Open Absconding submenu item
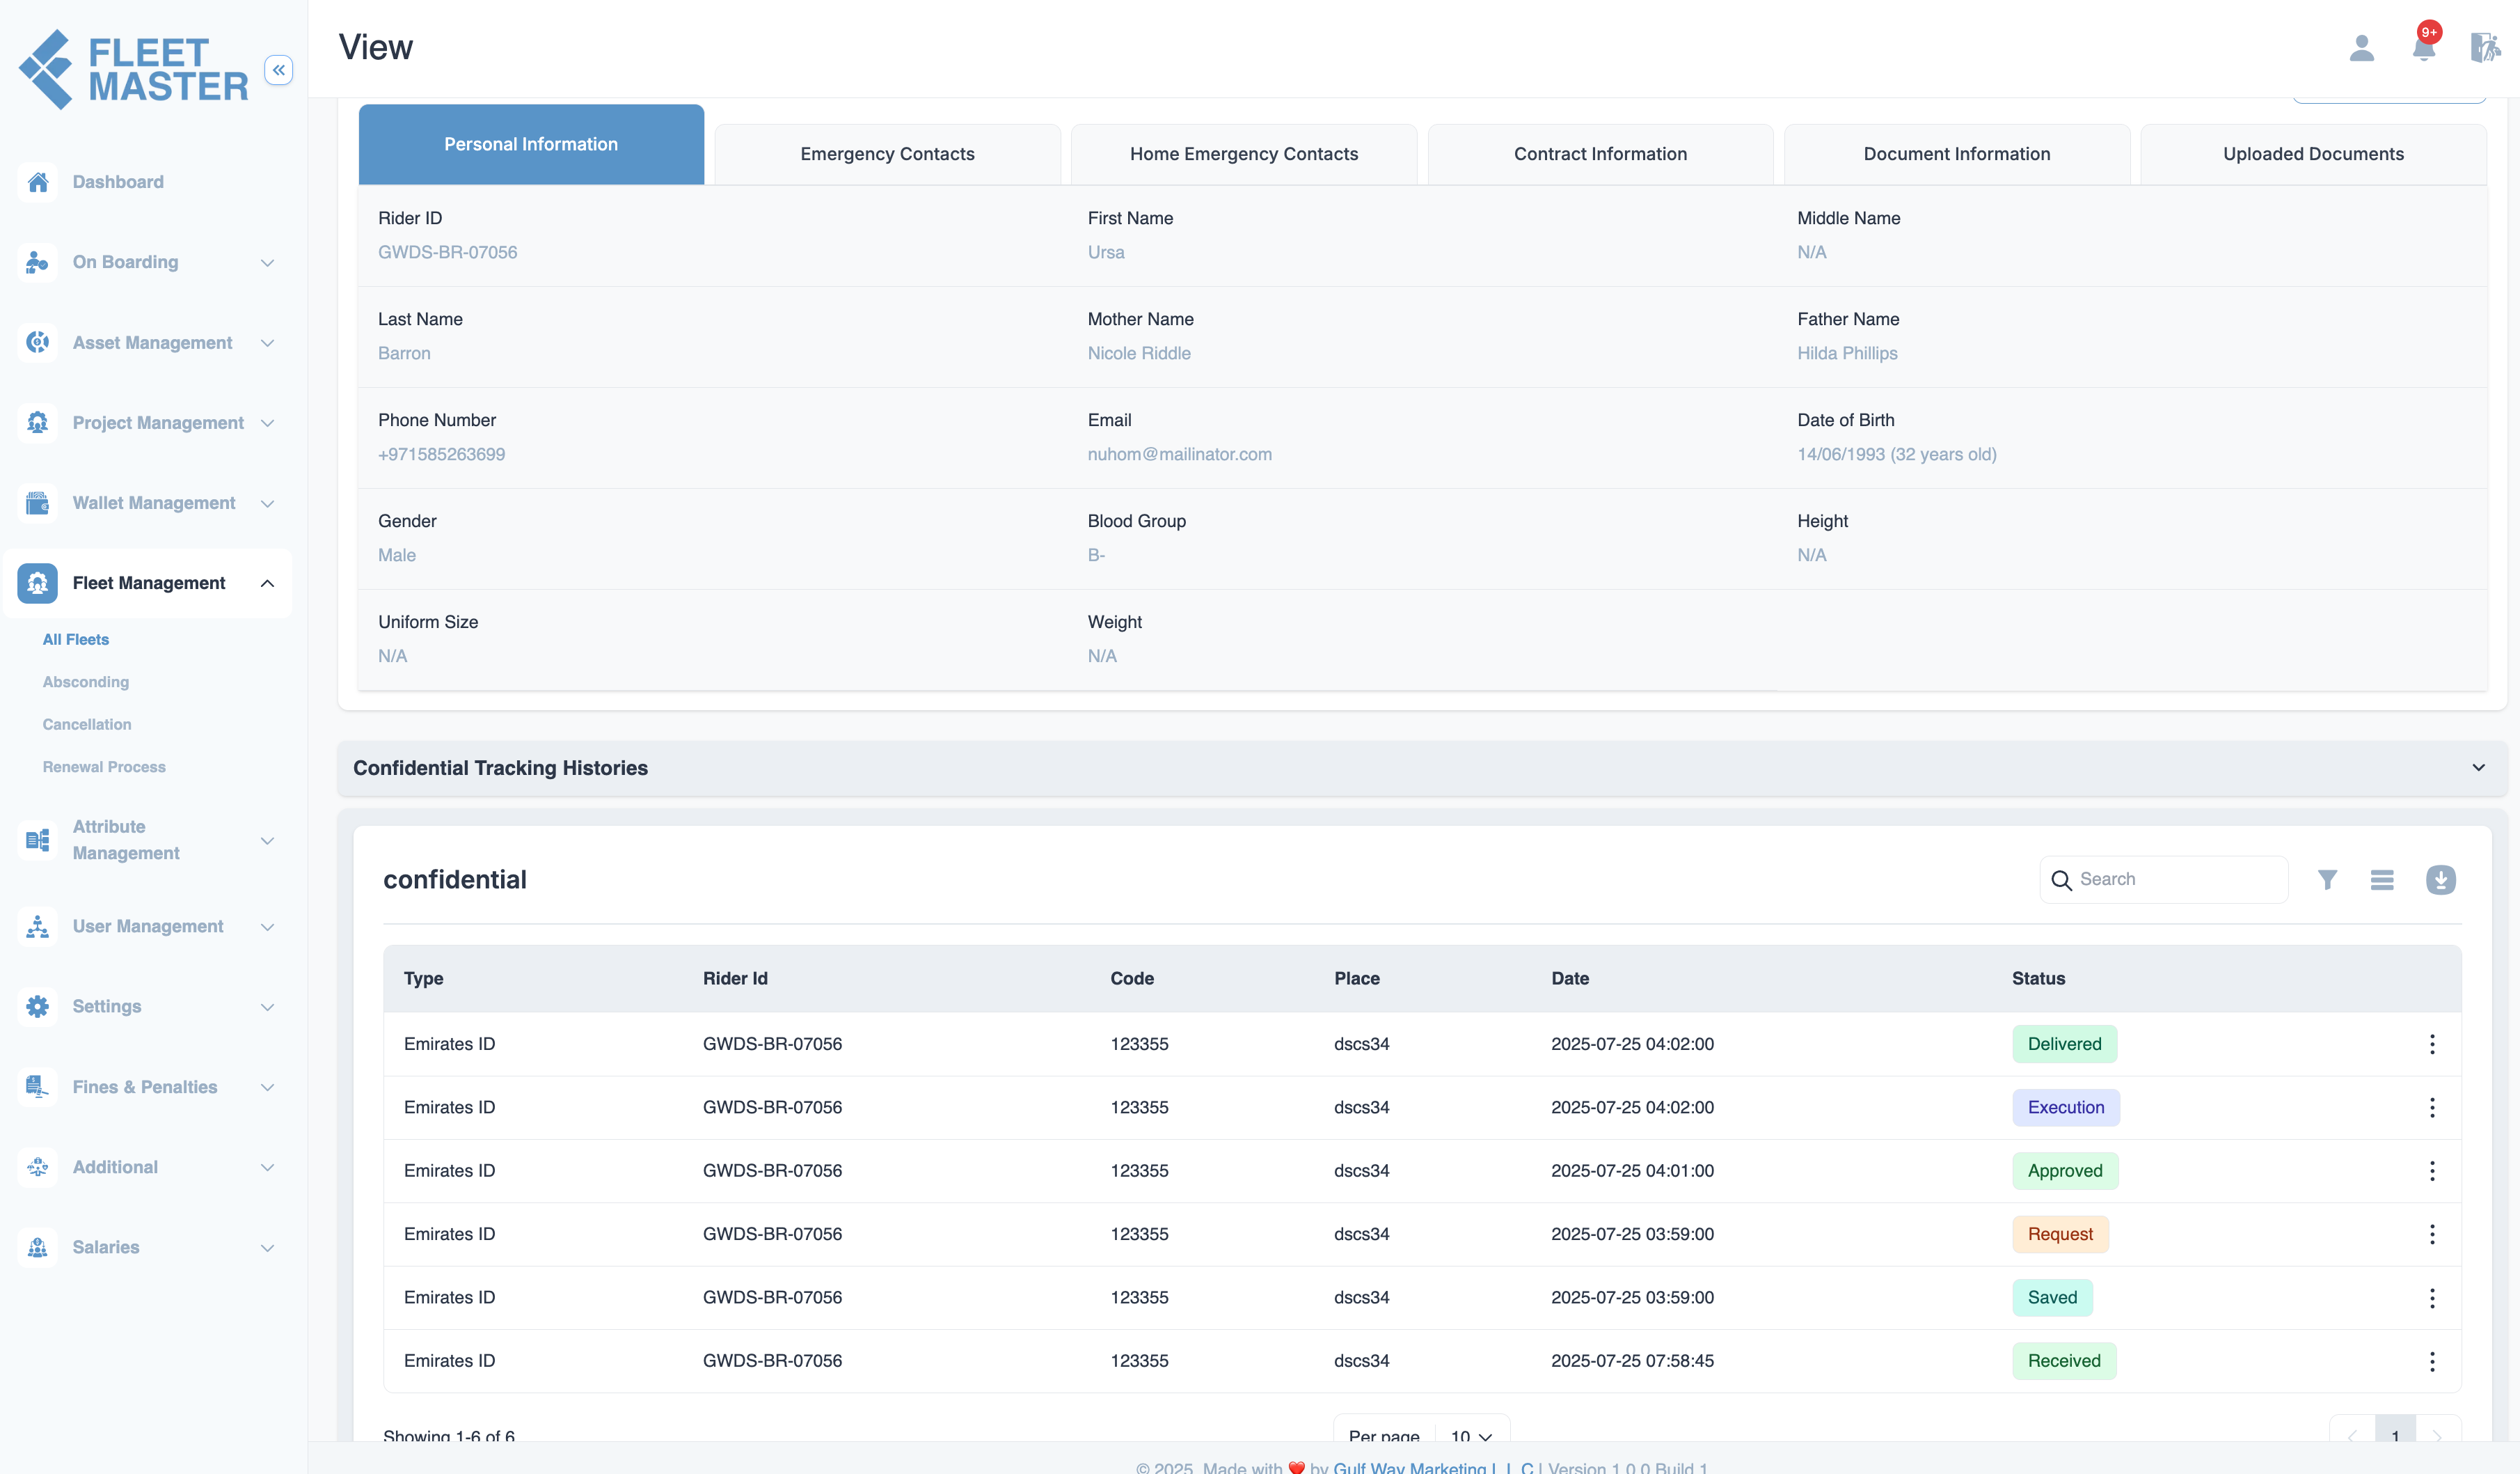Image resolution: width=2520 pixels, height=1474 pixels. 86,682
